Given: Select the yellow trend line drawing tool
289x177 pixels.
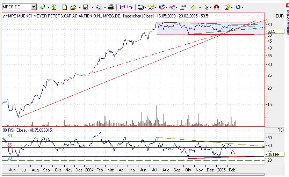Looking at the screenshot, I should (x=193, y=7).
